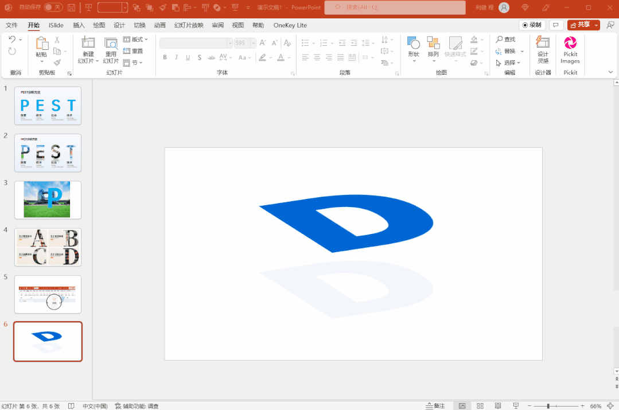Click the font color A swatch

pyautogui.click(x=281, y=57)
